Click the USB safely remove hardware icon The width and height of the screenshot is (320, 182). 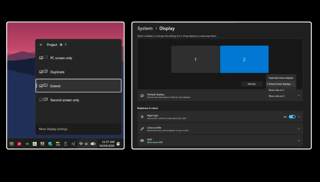pyautogui.click(x=65, y=144)
